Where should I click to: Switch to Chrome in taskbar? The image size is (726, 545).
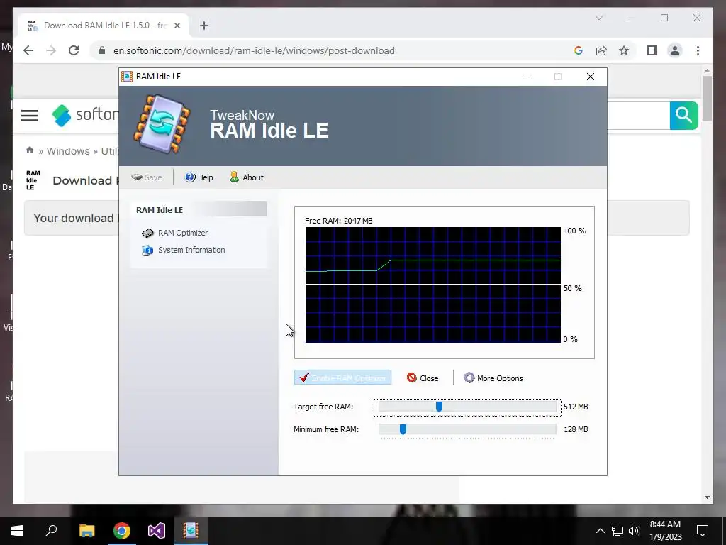(x=122, y=531)
